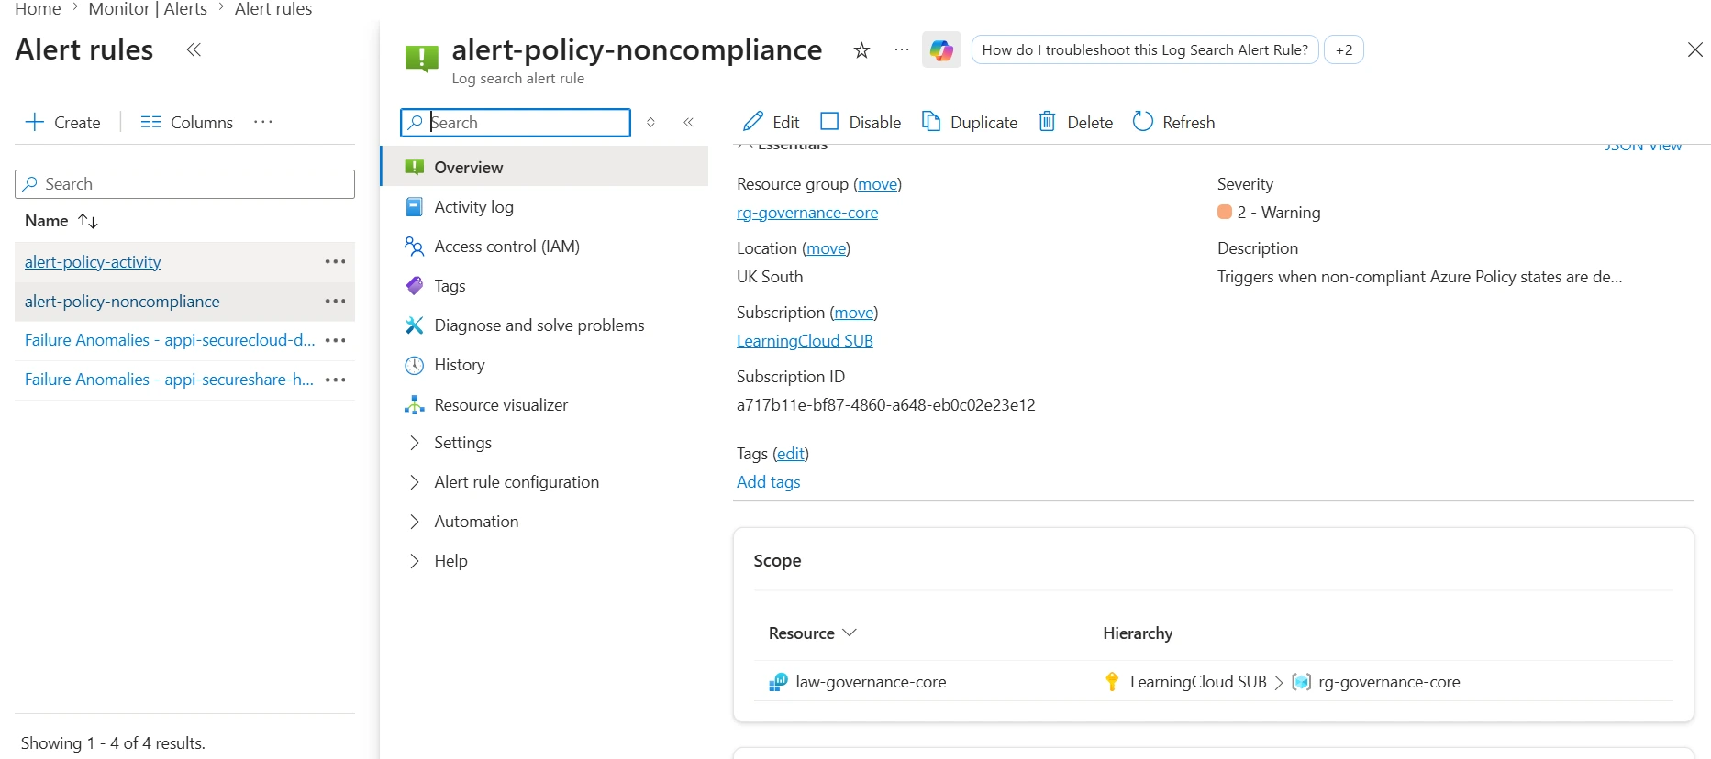Focus the Alert rules list Search field
This screenshot has width=1711, height=759.
[x=184, y=183]
